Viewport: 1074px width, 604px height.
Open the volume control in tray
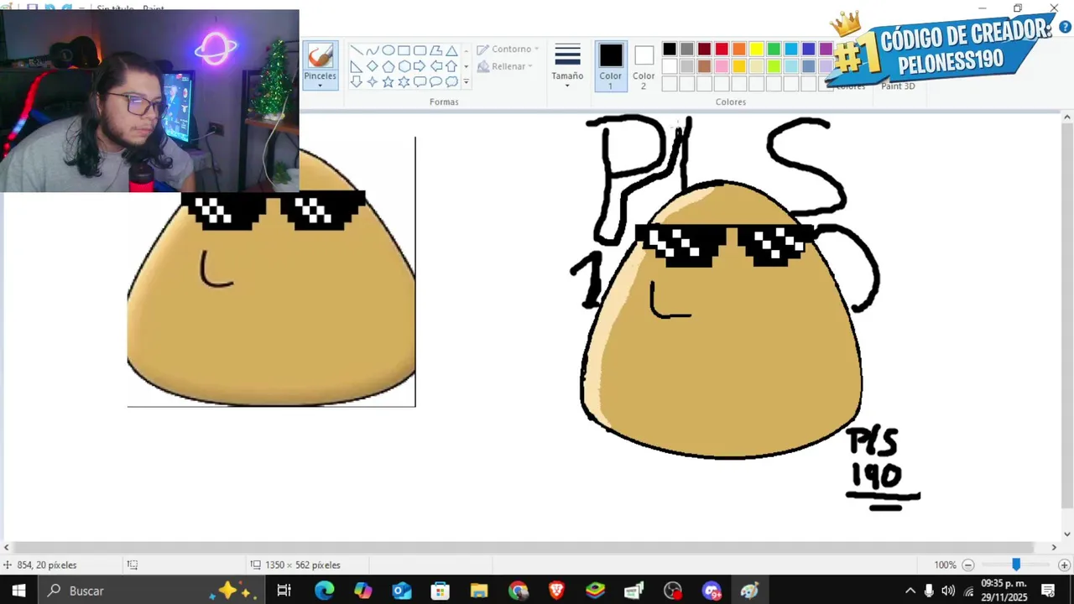click(x=948, y=591)
